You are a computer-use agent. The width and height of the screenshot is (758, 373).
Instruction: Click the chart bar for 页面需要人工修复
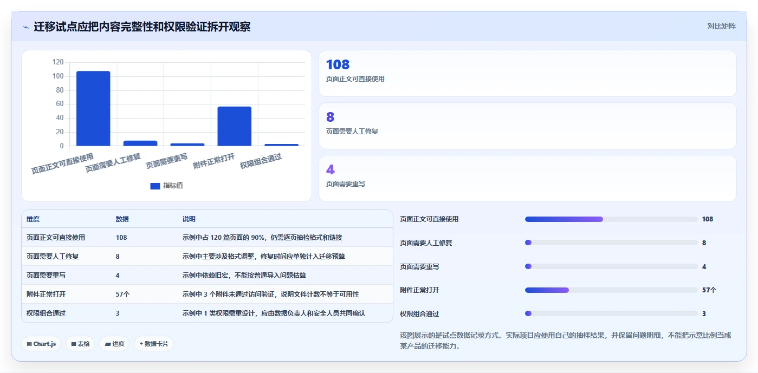[x=140, y=143]
